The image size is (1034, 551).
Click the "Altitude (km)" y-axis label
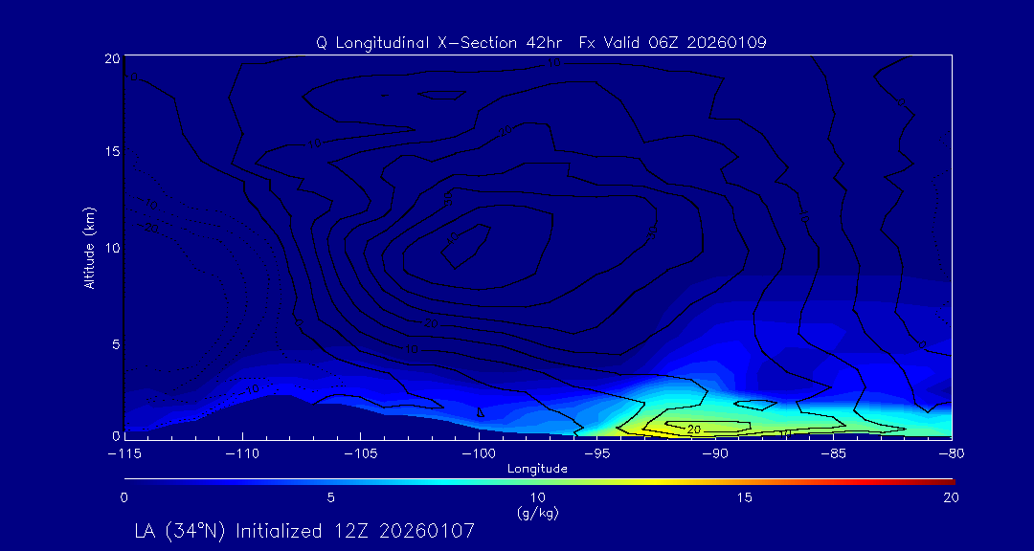89,248
